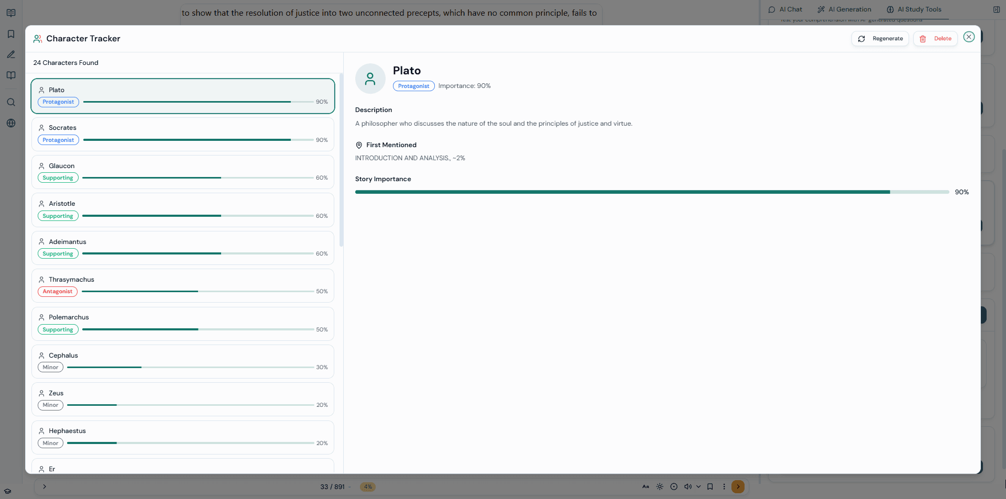Open the search icon in sidebar
This screenshot has width=1006, height=499.
coord(11,103)
